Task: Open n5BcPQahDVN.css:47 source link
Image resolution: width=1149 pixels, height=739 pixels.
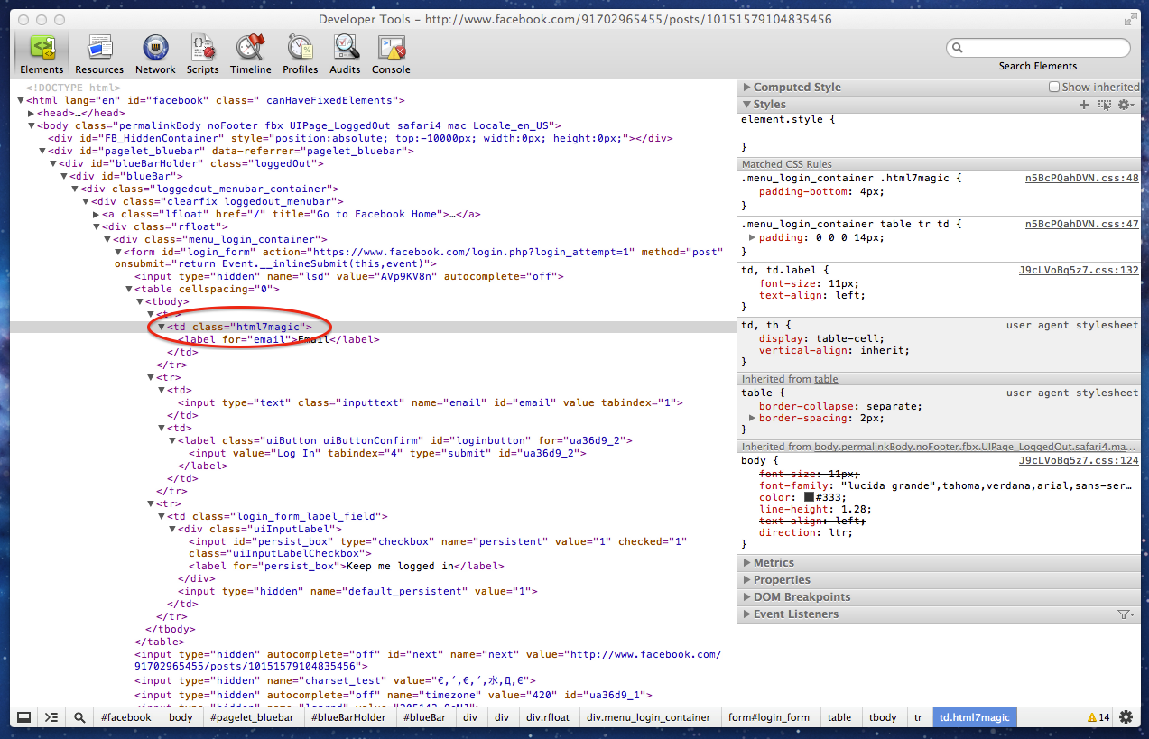Action: pos(1081,224)
